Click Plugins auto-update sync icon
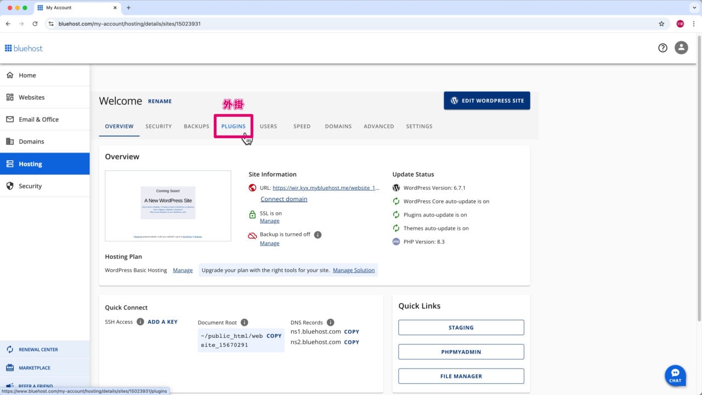 (396, 215)
